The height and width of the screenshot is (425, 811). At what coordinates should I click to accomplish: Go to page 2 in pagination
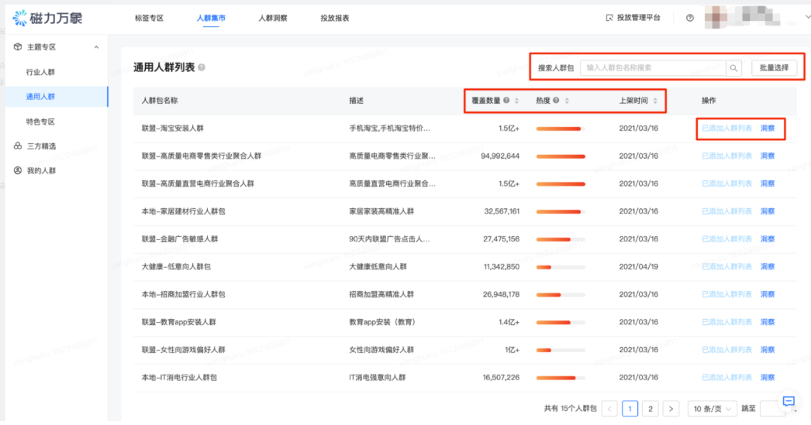[x=651, y=409]
